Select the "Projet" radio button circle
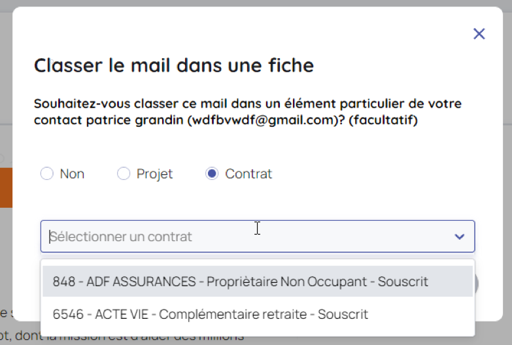The height and width of the screenshot is (345, 512). pyautogui.click(x=123, y=174)
